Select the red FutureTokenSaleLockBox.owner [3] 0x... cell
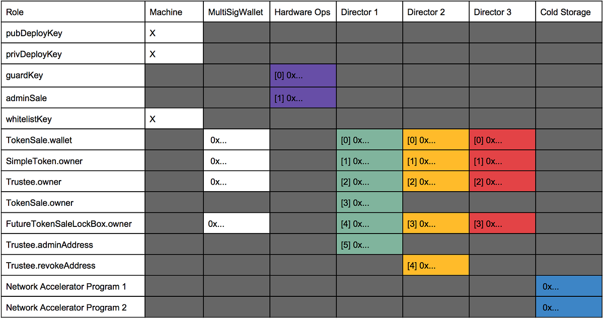Image resolution: width=604 pixels, height=319 pixels. click(x=502, y=224)
